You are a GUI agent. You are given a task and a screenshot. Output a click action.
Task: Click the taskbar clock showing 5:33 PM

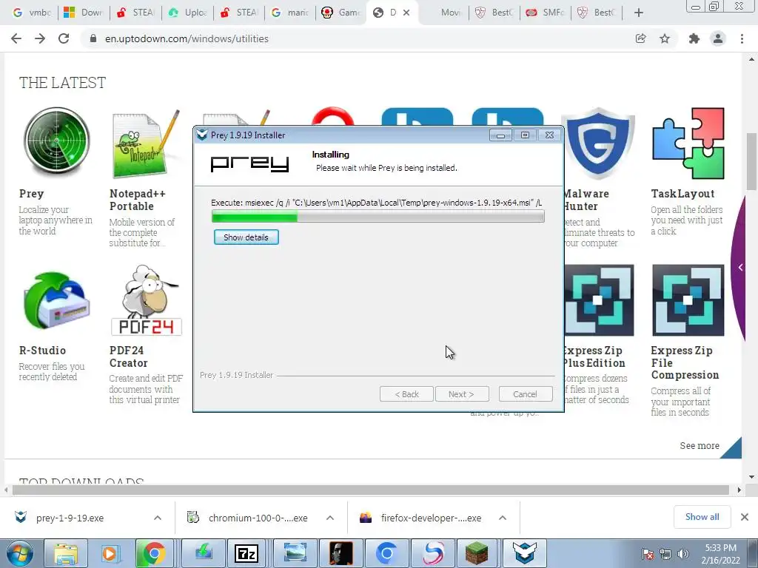click(x=720, y=553)
